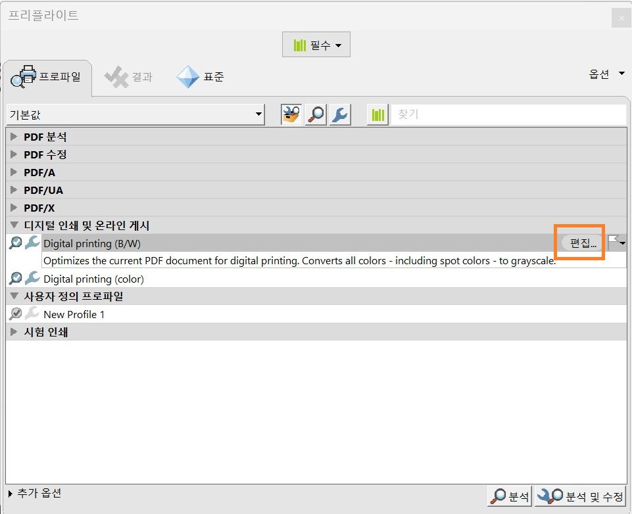Select the single checks magnifier icon
The width and height of the screenshot is (632, 514).
click(316, 115)
